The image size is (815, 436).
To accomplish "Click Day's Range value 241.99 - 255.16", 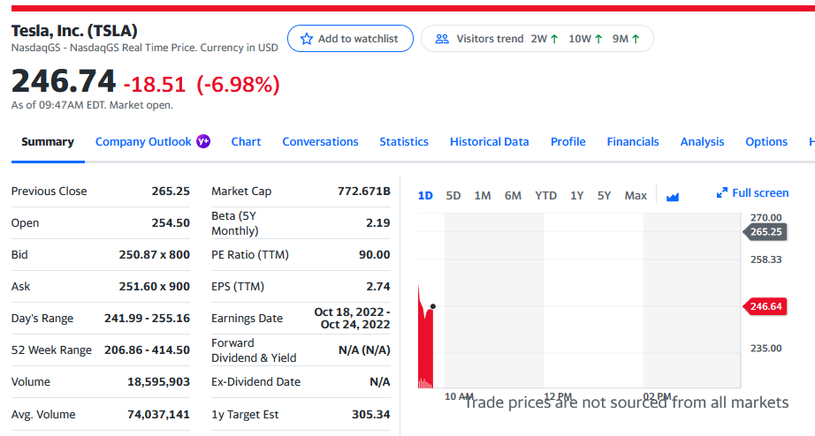I will [147, 319].
